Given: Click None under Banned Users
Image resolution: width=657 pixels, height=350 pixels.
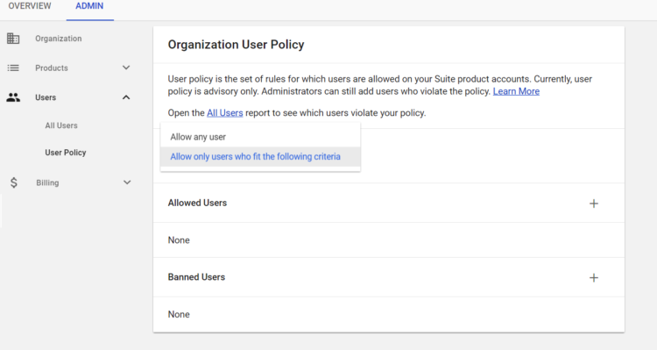Looking at the screenshot, I should click(179, 314).
